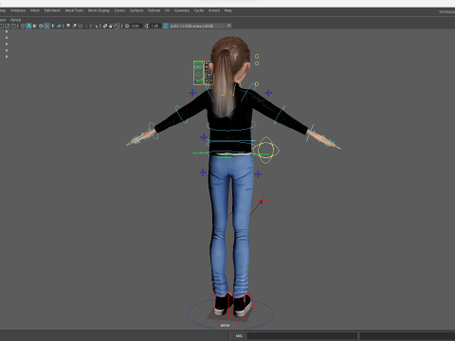Open the Mesh Tools menu
The width and height of the screenshot is (455, 341).
pyautogui.click(x=74, y=10)
